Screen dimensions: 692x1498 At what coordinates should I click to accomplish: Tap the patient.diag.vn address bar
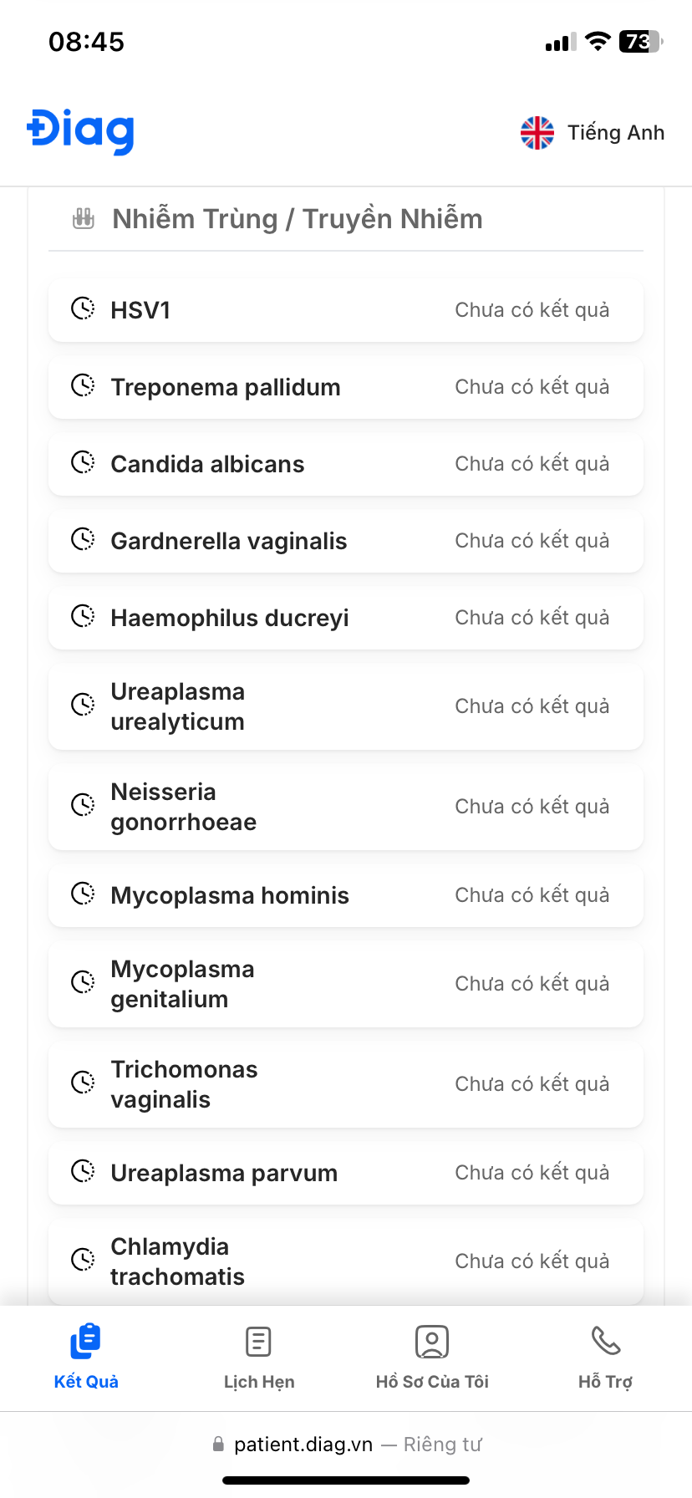click(346, 1444)
